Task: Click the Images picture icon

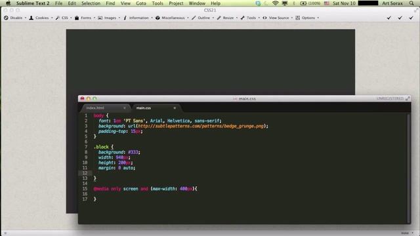Action: click(x=100, y=18)
